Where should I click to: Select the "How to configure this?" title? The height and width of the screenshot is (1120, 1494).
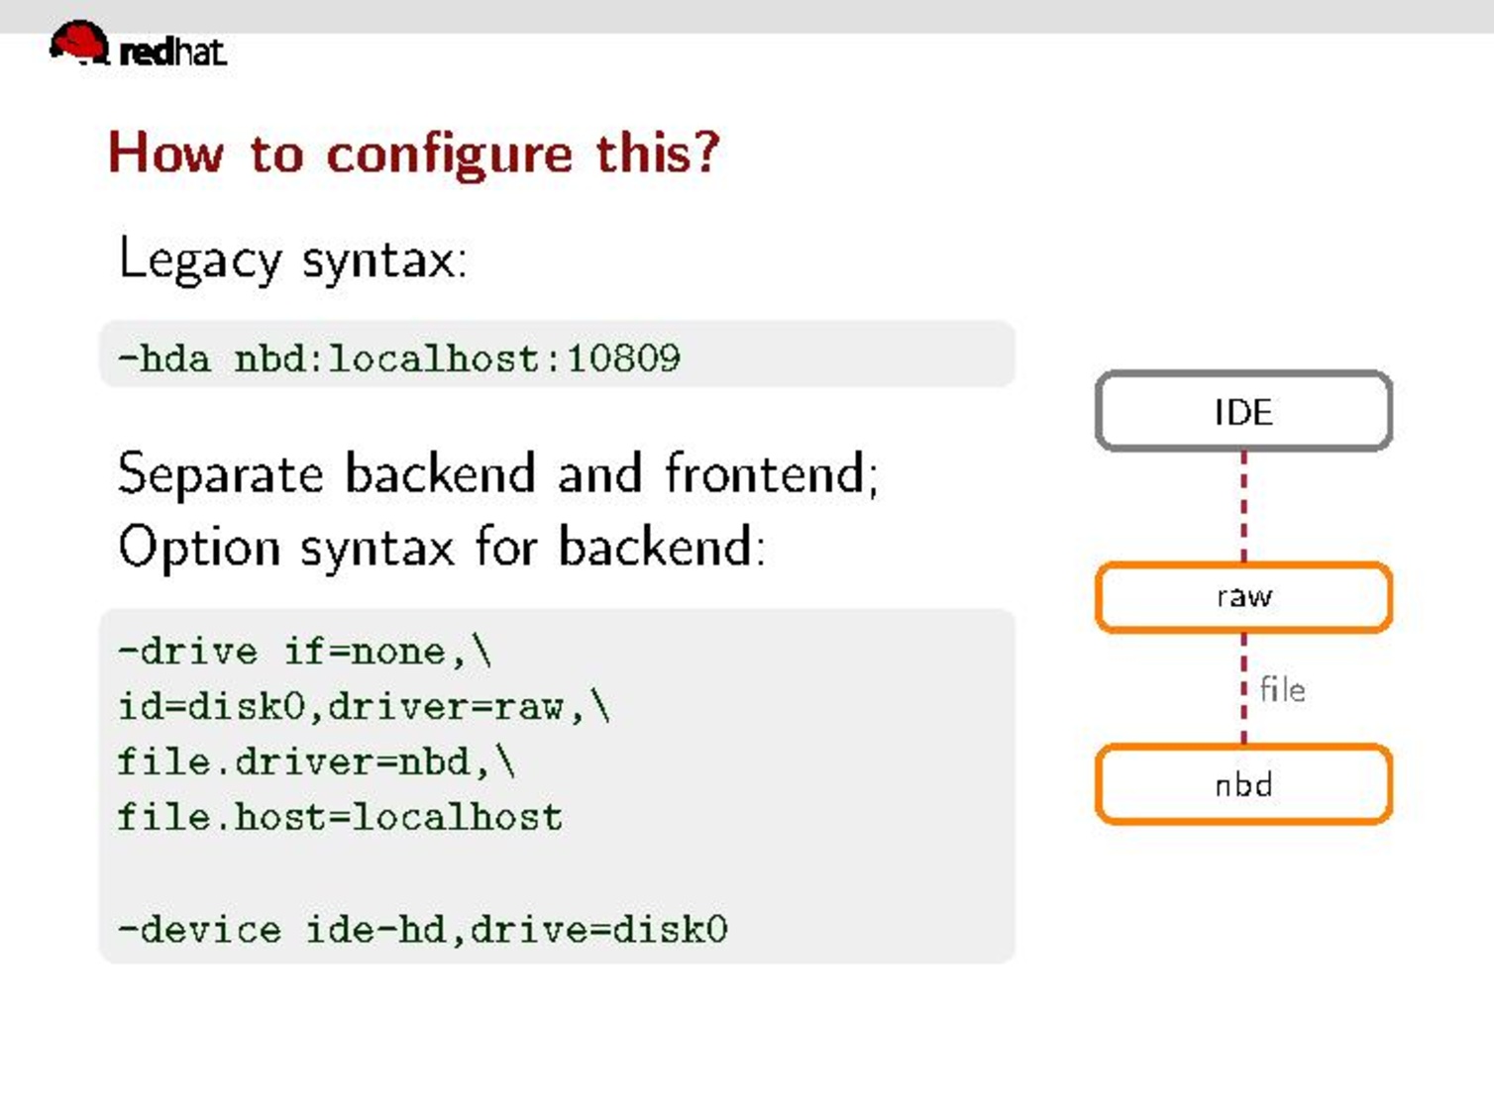pyautogui.click(x=413, y=153)
